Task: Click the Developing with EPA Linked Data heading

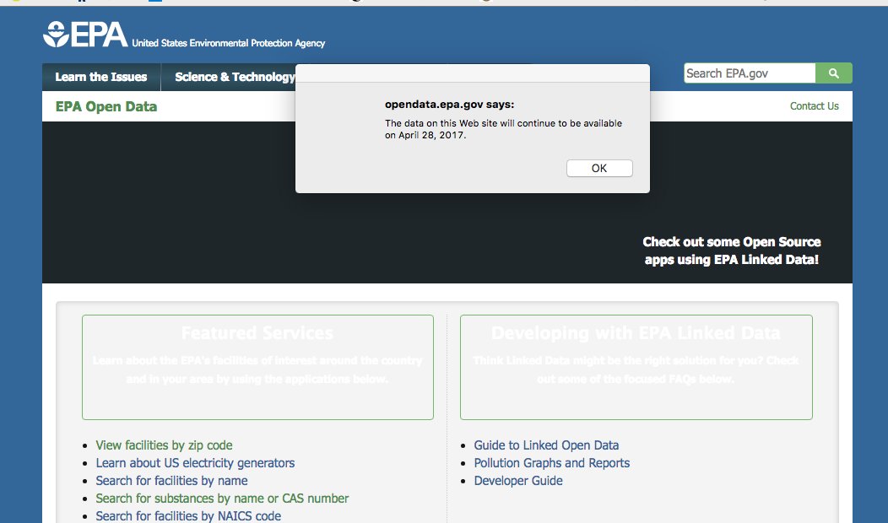Action: pyautogui.click(x=636, y=333)
